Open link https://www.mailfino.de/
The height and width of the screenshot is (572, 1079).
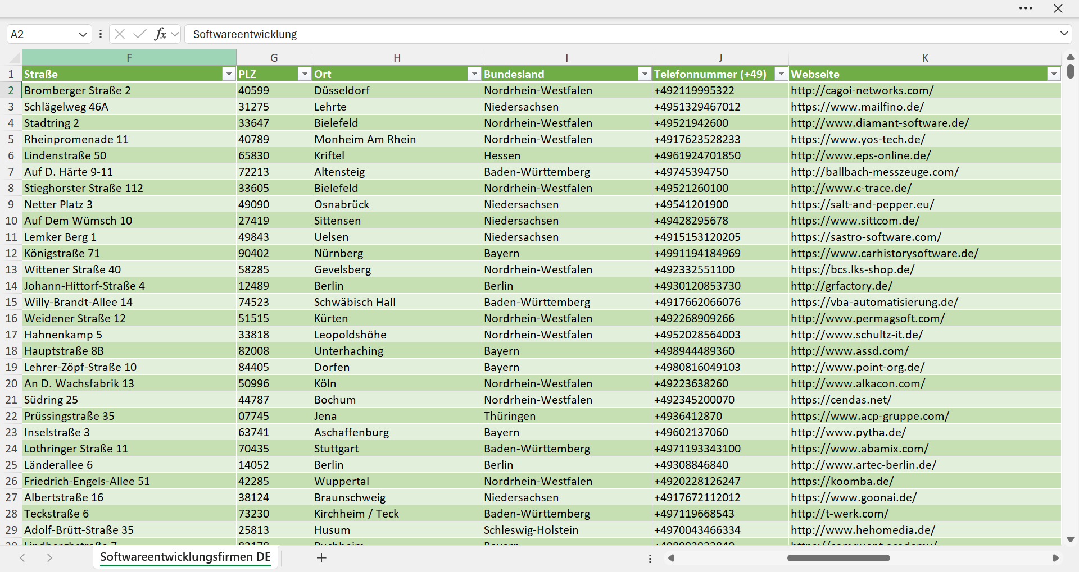[858, 107]
